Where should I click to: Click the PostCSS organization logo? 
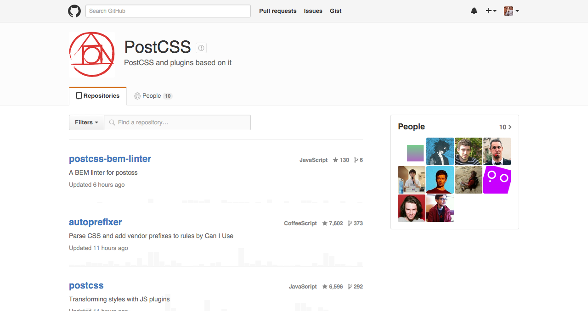(x=92, y=55)
